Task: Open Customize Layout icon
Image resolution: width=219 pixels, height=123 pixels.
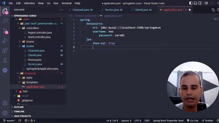Action: [x=206, y=3]
